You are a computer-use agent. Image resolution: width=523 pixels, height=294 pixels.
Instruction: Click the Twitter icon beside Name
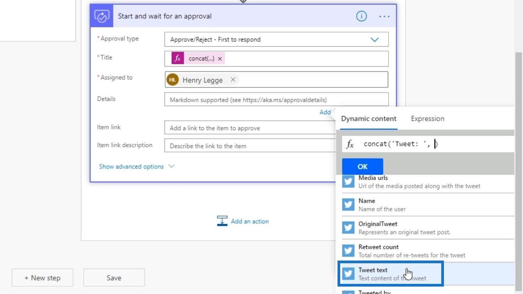pos(348,205)
